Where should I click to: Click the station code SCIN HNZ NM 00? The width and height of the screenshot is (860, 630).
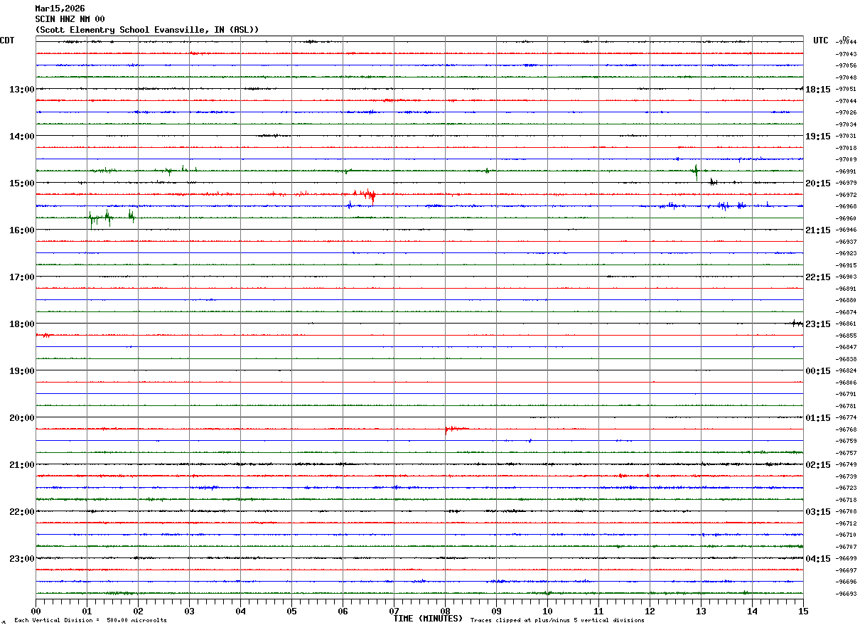point(70,19)
